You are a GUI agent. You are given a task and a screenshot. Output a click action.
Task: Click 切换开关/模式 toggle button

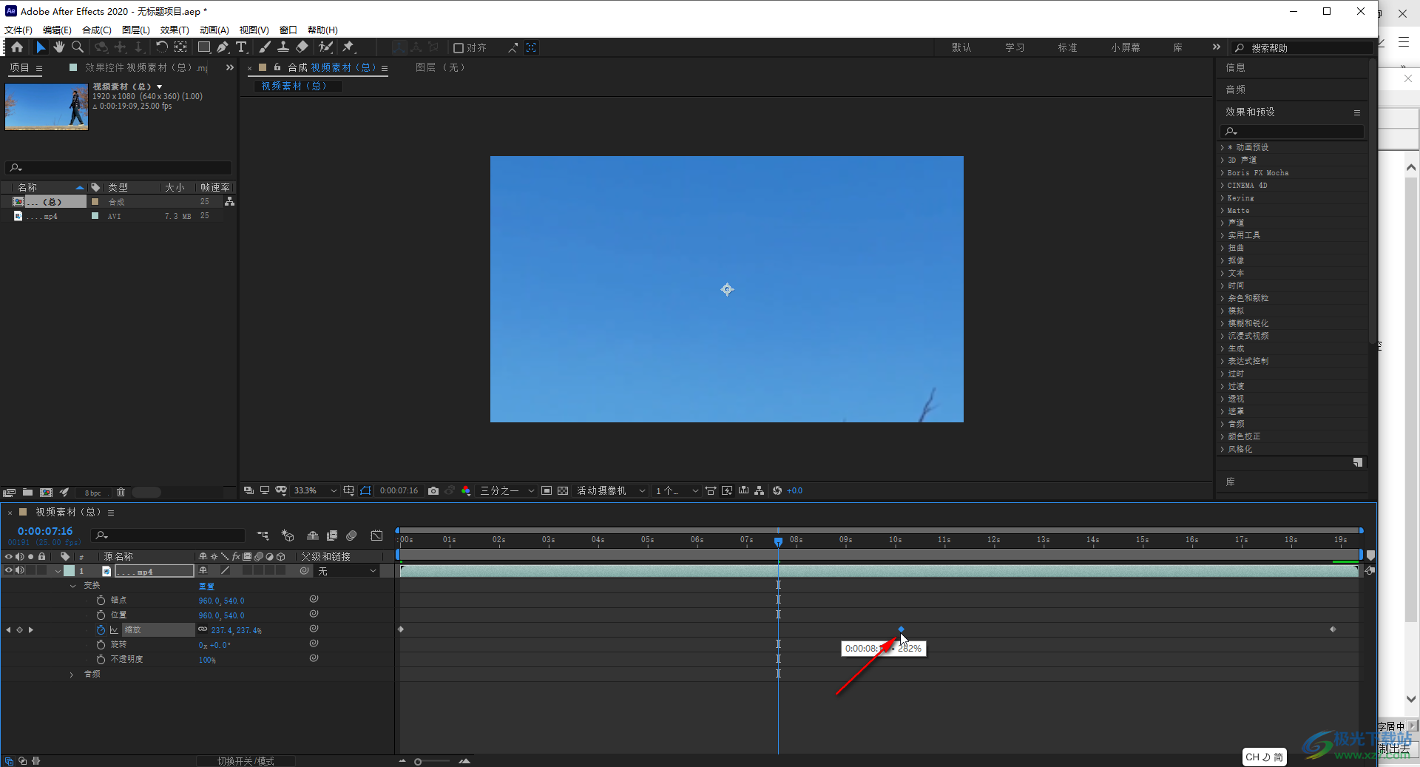(x=246, y=761)
